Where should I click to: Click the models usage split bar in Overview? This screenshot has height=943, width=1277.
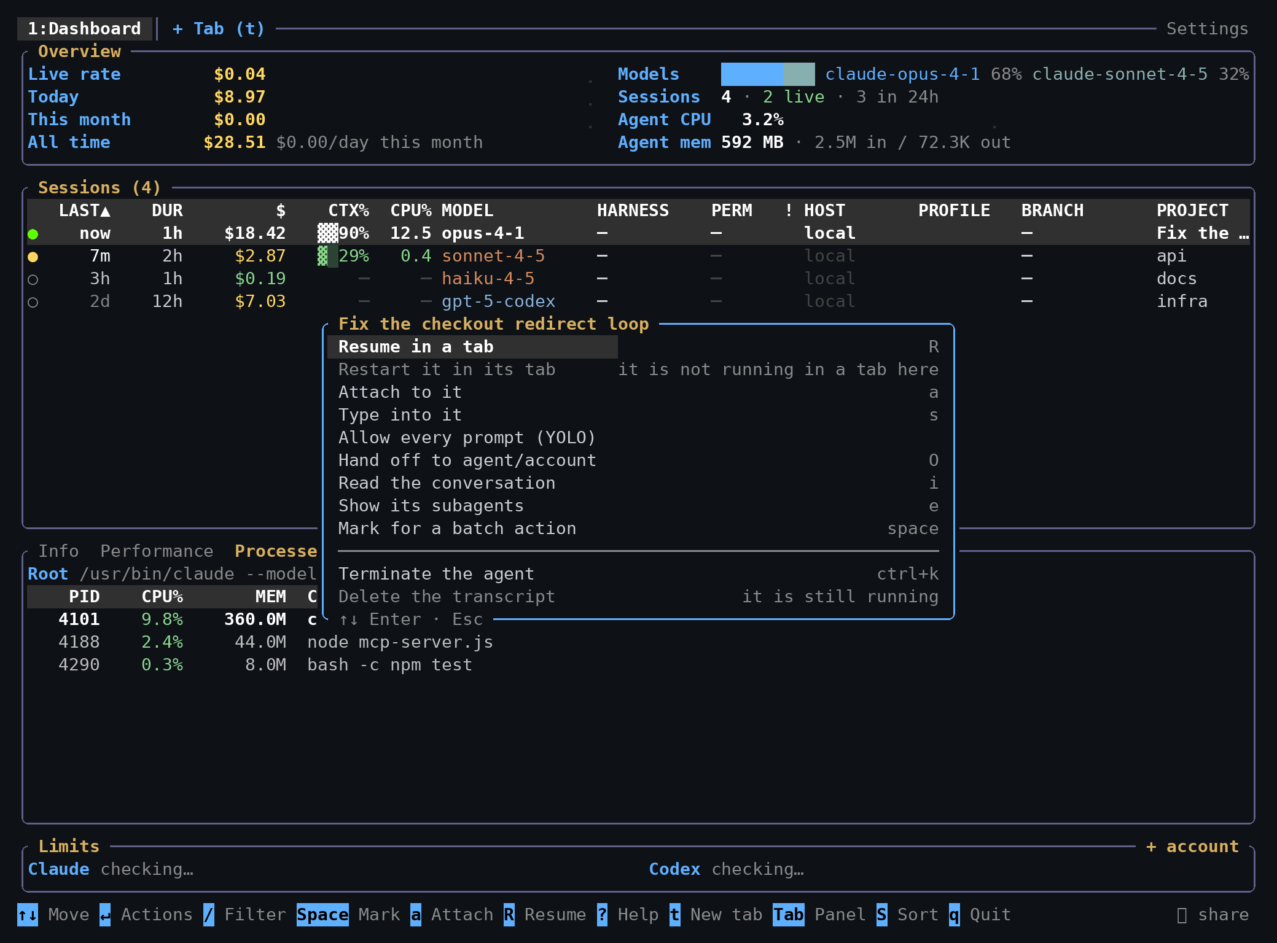tap(768, 74)
